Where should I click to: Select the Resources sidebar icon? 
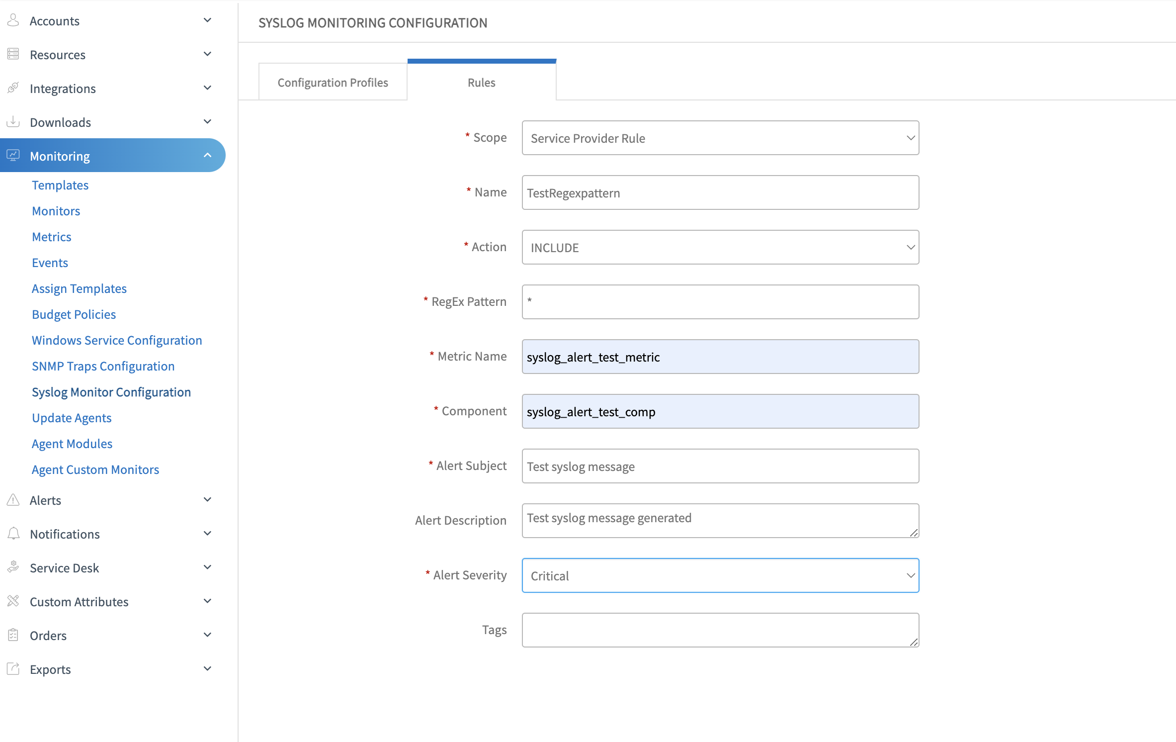pos(13,54)
